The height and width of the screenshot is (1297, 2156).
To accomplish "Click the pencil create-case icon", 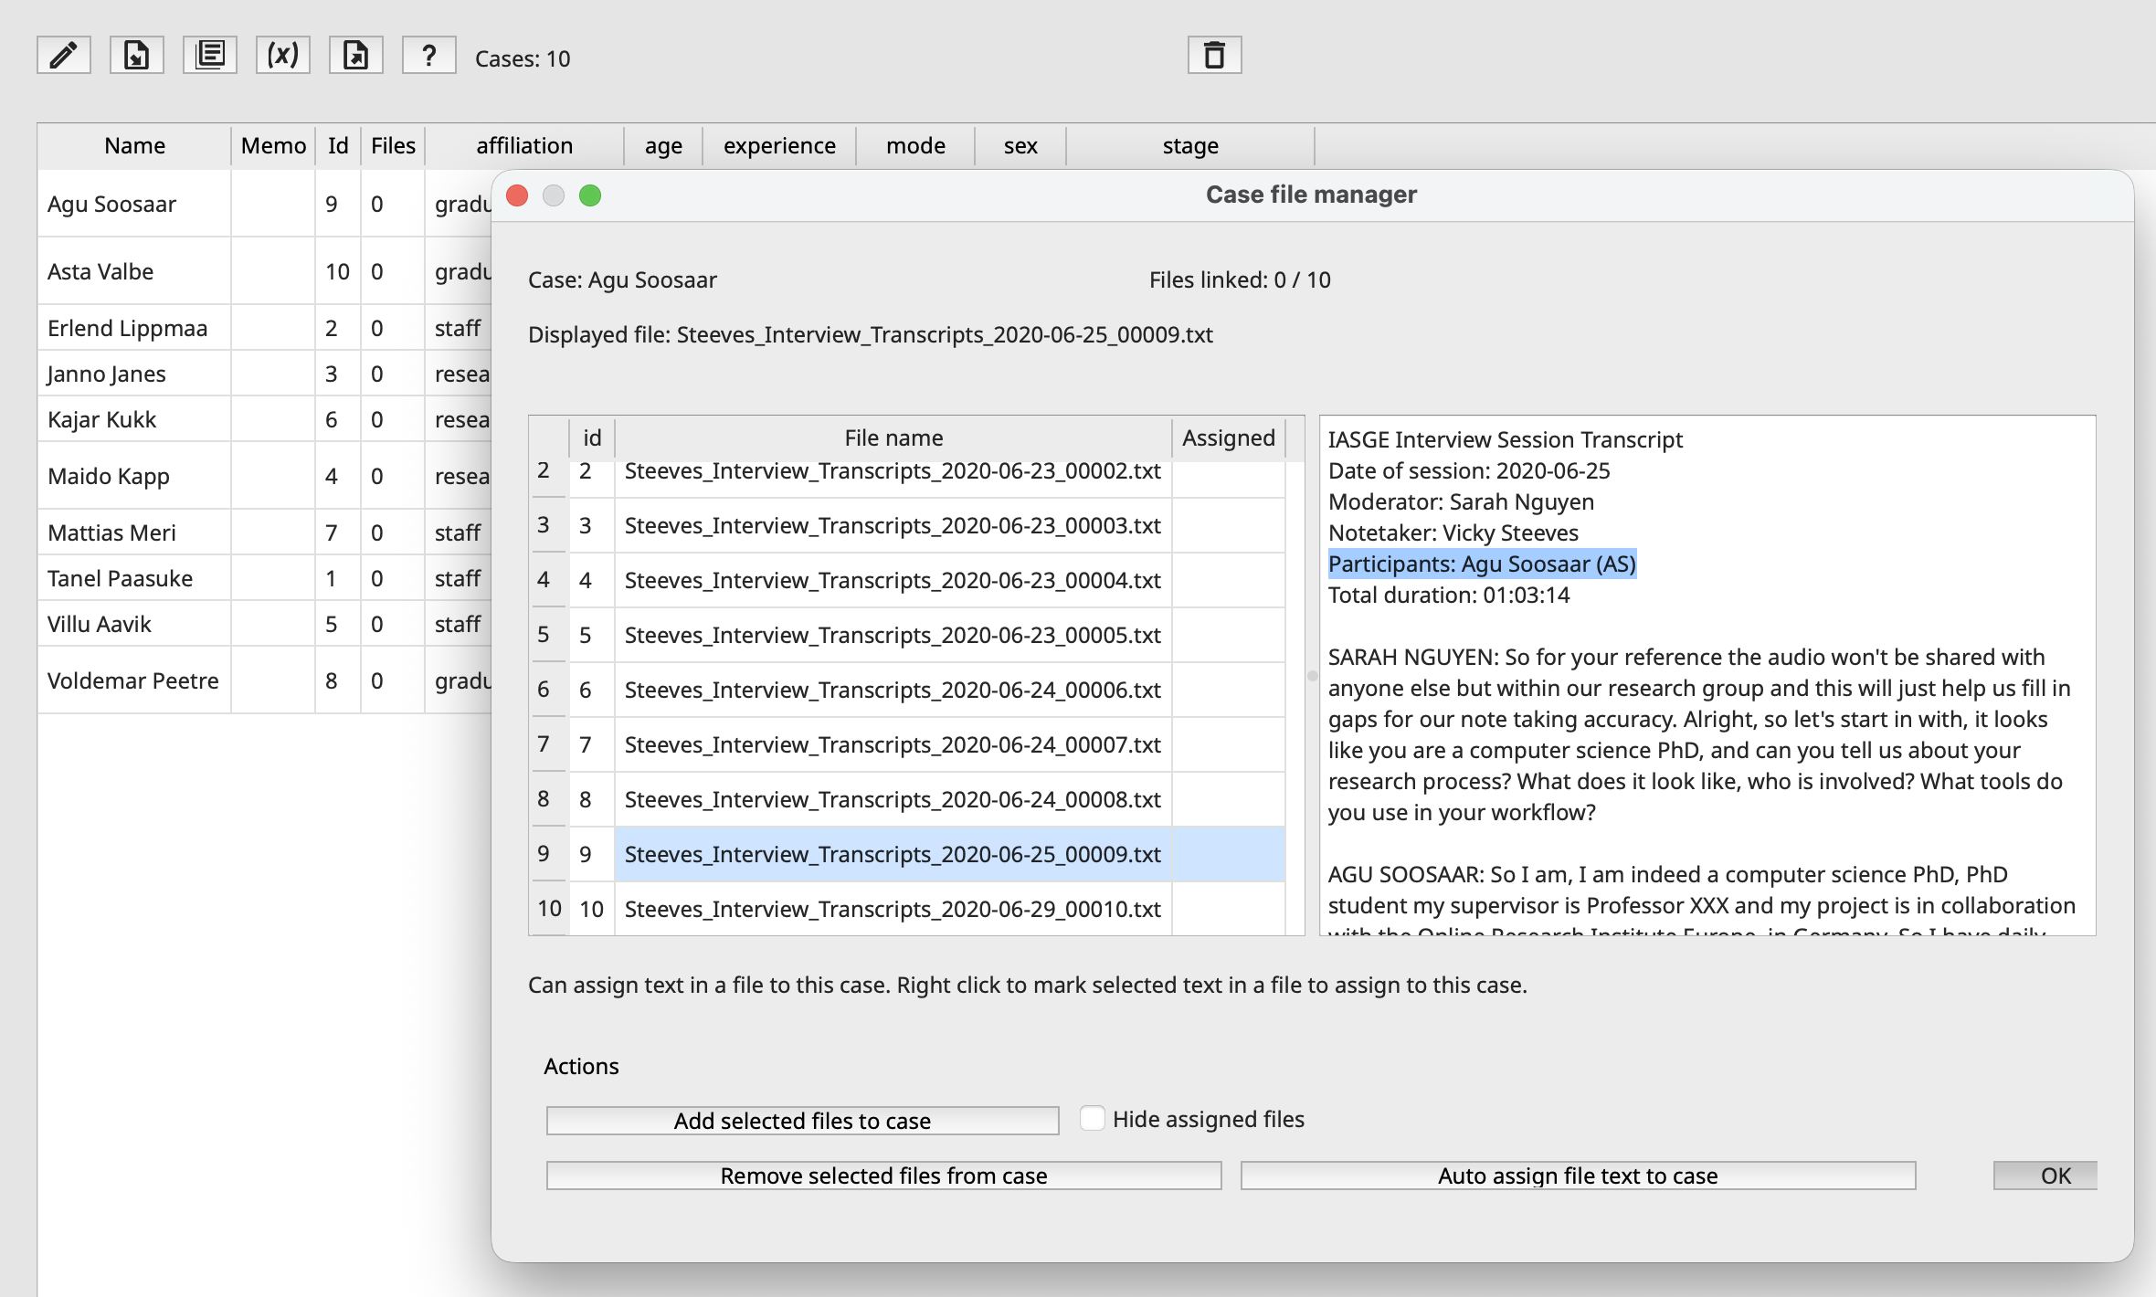I will (x=64, y=56).
